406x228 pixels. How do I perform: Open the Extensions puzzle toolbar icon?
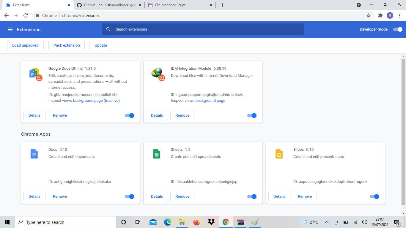pos(380,15)
